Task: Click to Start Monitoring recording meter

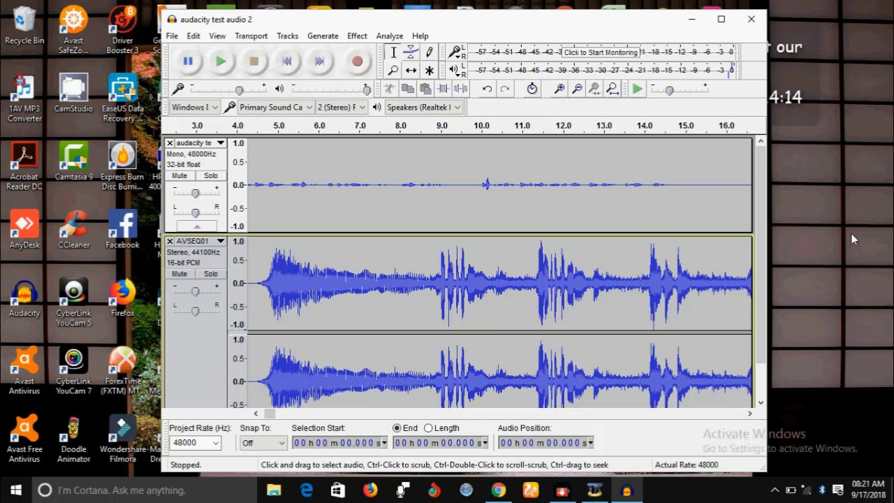Action: pos(601,52)
